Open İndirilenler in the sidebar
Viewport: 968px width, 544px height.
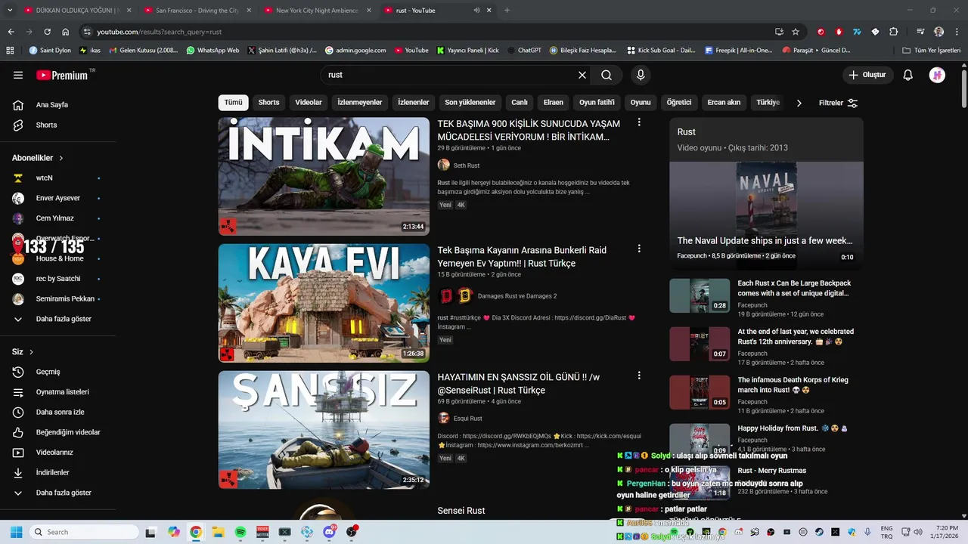click(x=51, y=472)
